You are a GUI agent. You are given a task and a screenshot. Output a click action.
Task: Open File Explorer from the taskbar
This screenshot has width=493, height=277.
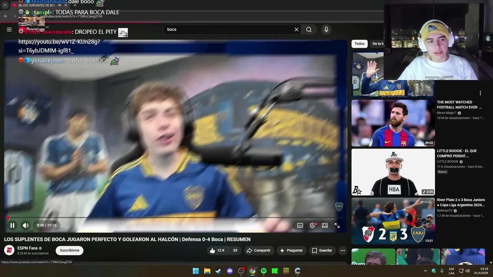point(207,271)
